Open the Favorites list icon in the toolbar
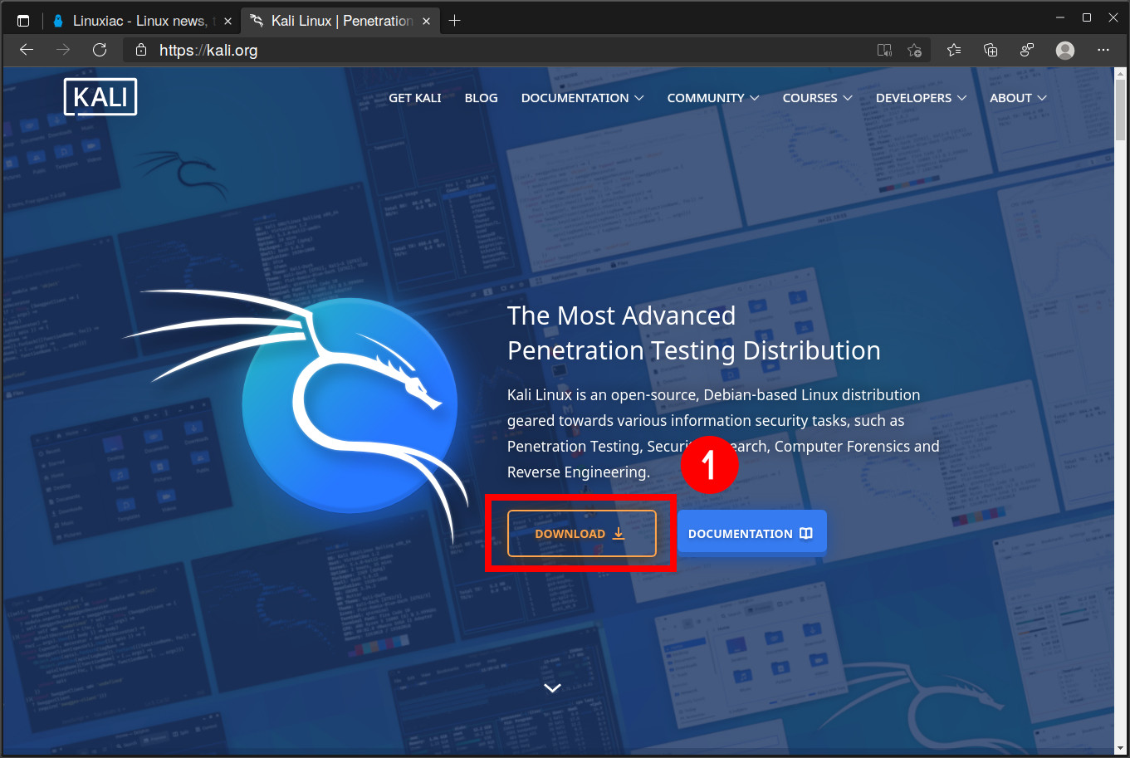The image size is (1130, 758). (x=954, y=51)
